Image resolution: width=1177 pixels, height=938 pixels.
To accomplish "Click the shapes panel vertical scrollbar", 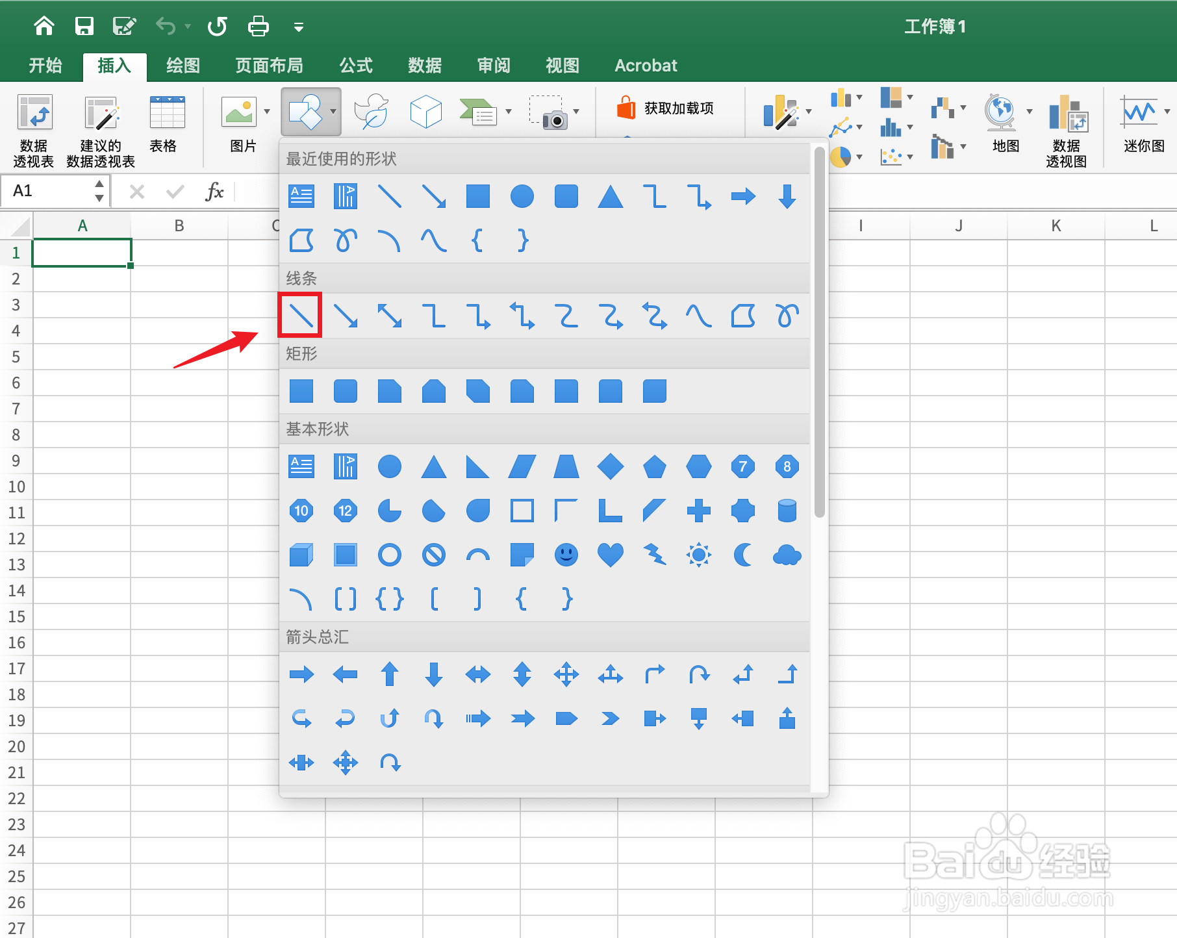I will click(820, 331).
